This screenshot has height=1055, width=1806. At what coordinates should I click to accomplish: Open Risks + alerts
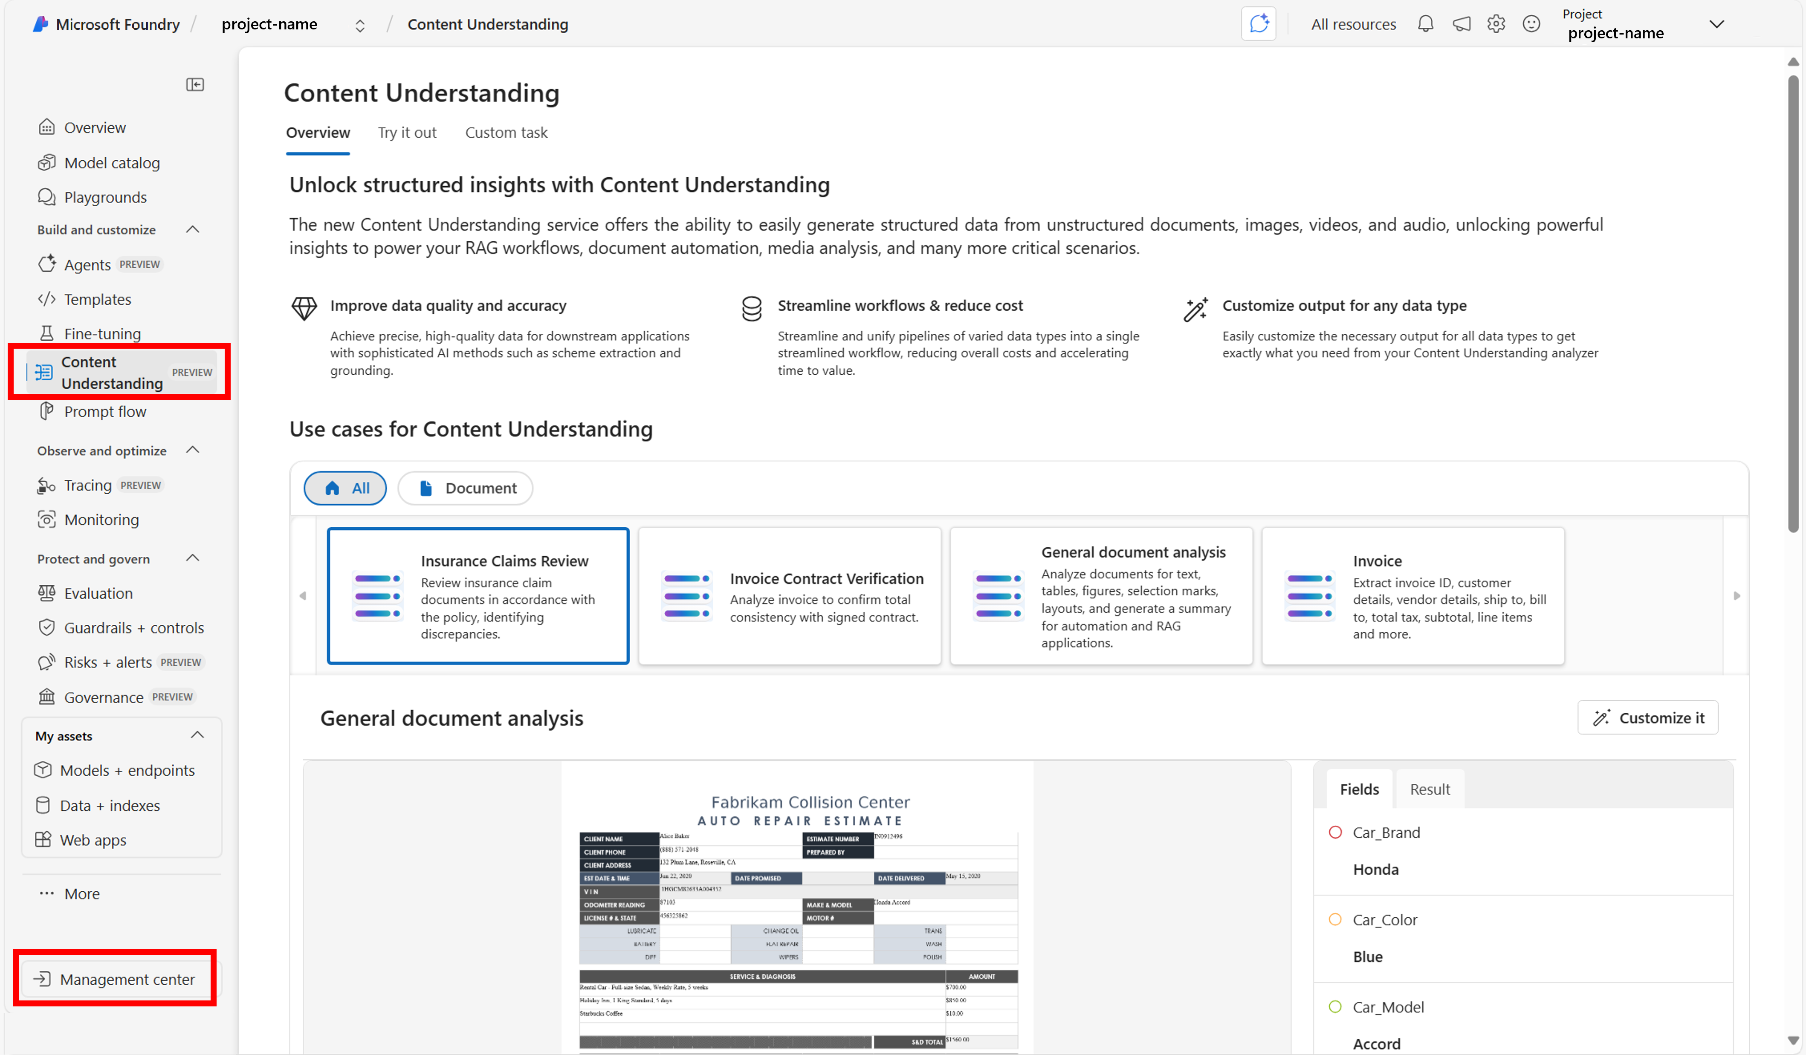(x=121, y=662)
